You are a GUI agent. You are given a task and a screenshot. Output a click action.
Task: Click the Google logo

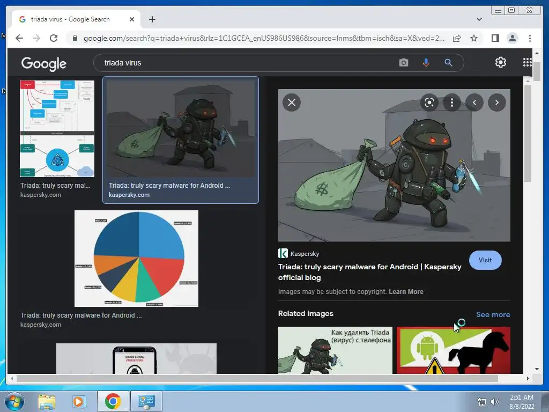point(44,63)
